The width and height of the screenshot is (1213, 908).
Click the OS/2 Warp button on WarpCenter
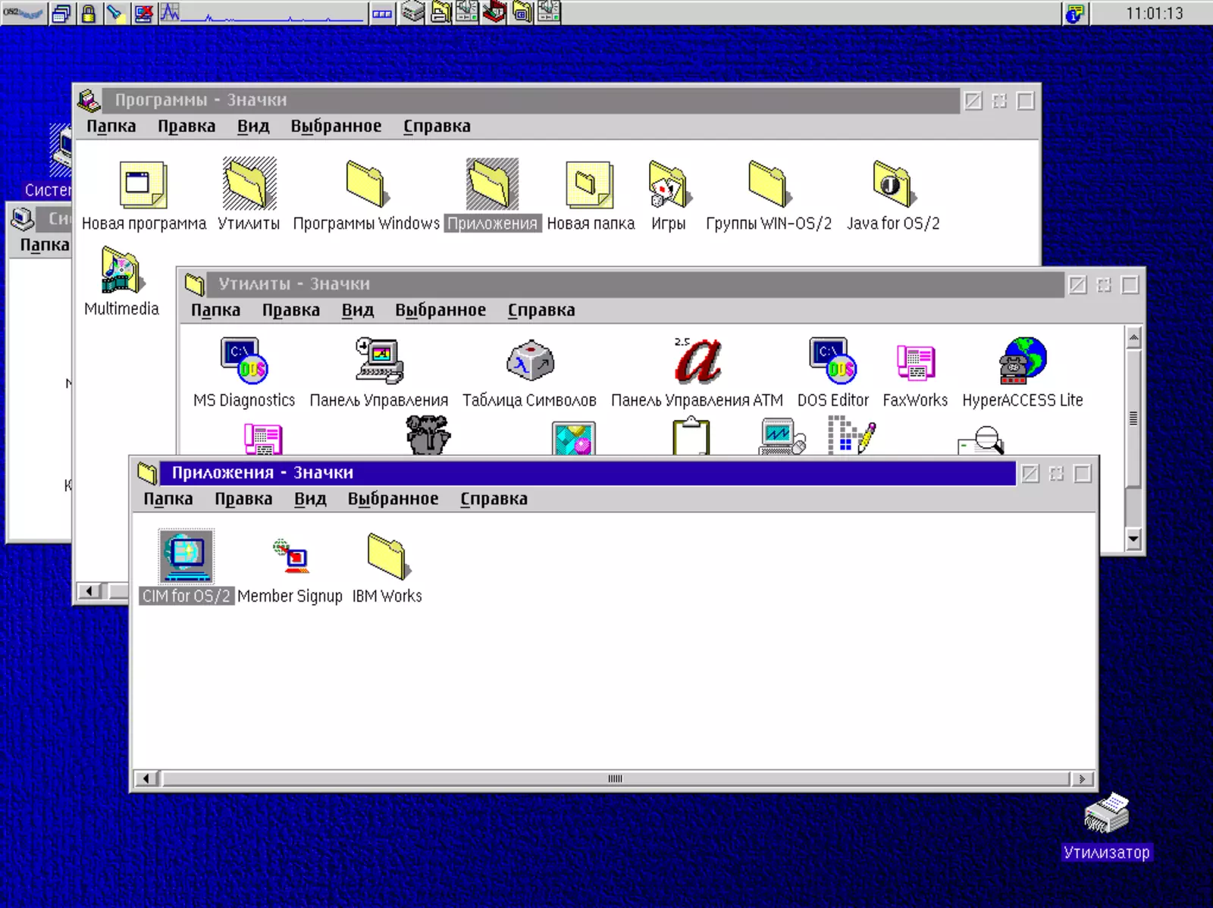pyautogui.click(x=24, y=13)
